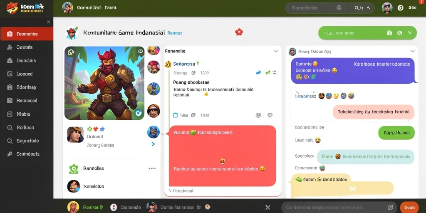
Task: Click the lightning icon beside "Scuimonais"
Action: (x=10, y=154)
